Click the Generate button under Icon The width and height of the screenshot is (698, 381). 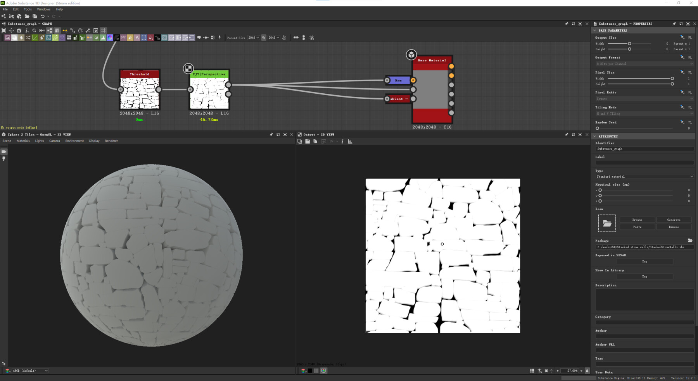point(674,220)
